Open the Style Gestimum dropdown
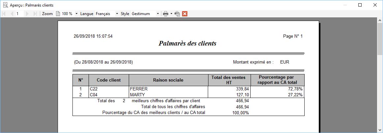383x133 pixels. (158, 14)
